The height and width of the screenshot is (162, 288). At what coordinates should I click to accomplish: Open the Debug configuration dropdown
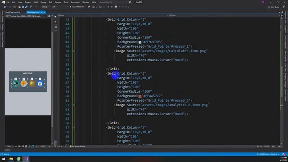45,7
